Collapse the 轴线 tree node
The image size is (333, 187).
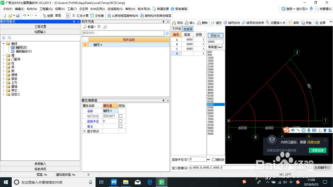(x=4, y=44)
